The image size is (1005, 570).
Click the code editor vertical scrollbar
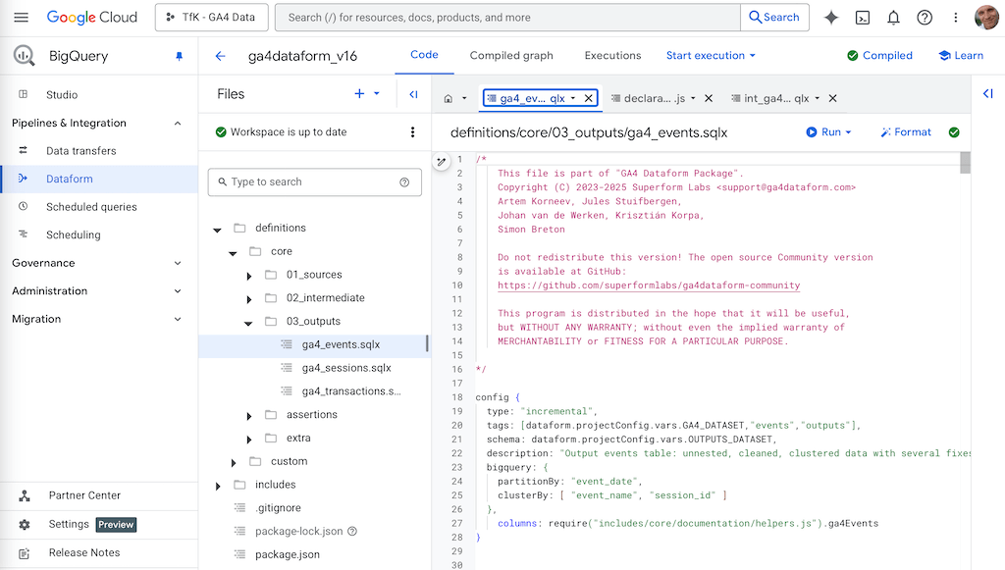(966, 163)
